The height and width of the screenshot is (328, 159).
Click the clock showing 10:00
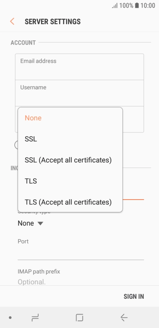[x=148, y=6]
